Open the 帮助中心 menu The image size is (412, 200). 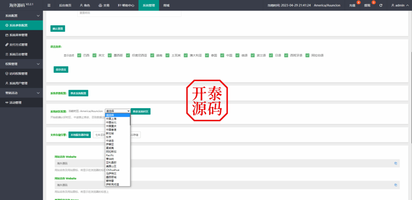126,5
